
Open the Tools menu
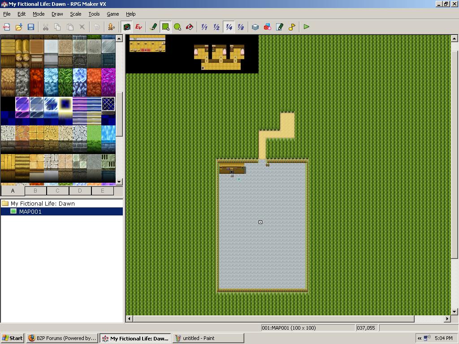click(94, 14)
